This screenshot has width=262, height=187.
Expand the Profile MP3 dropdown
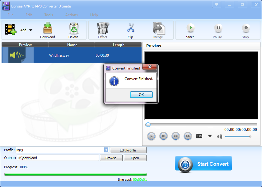click(x=106, y=150)
